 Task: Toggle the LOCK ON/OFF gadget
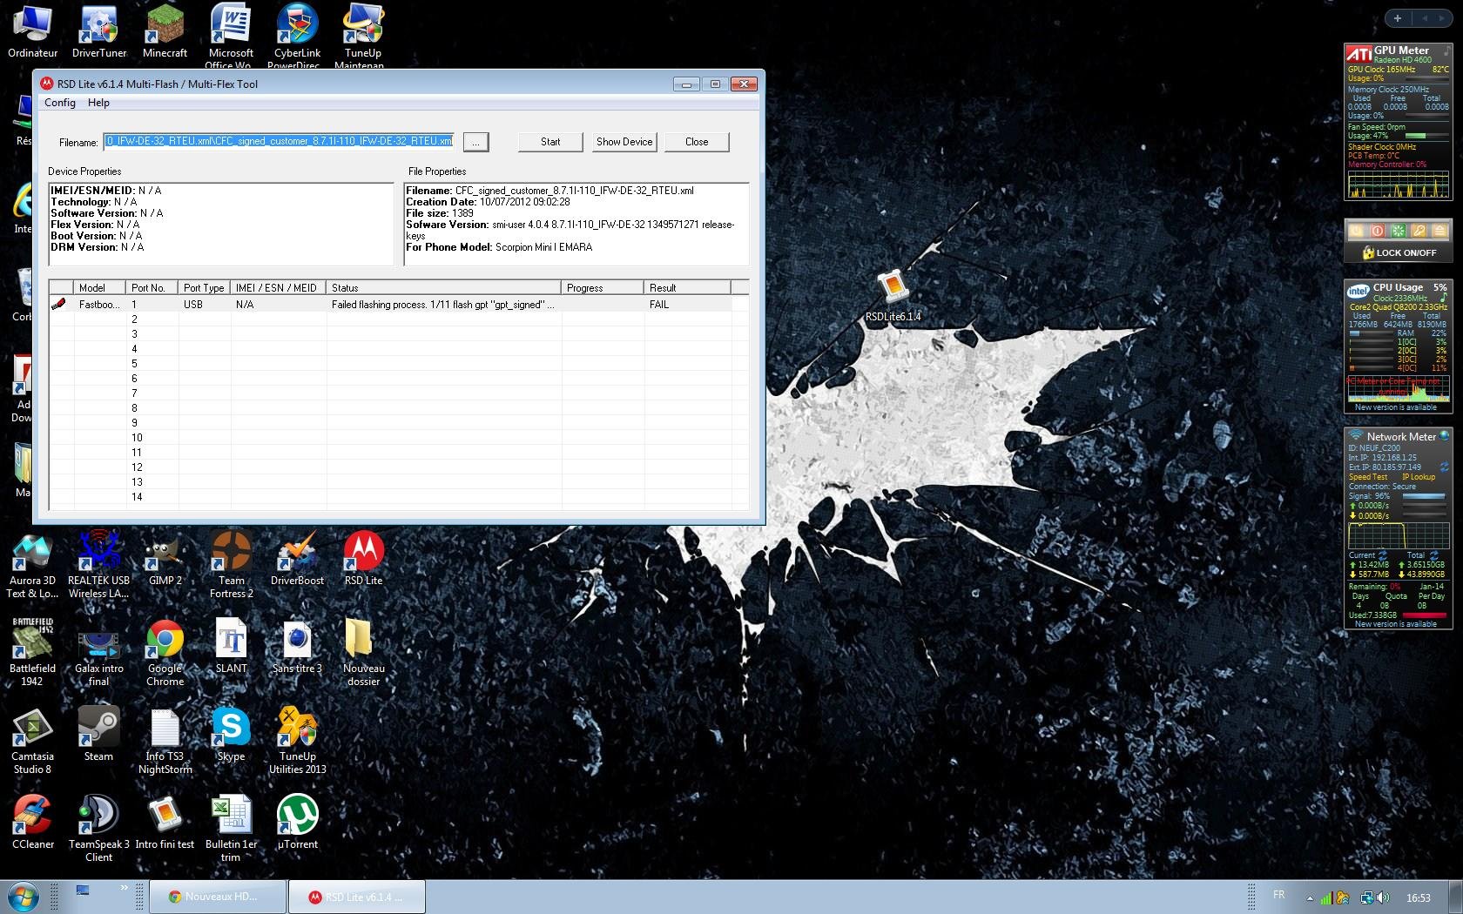[1399, 252]
